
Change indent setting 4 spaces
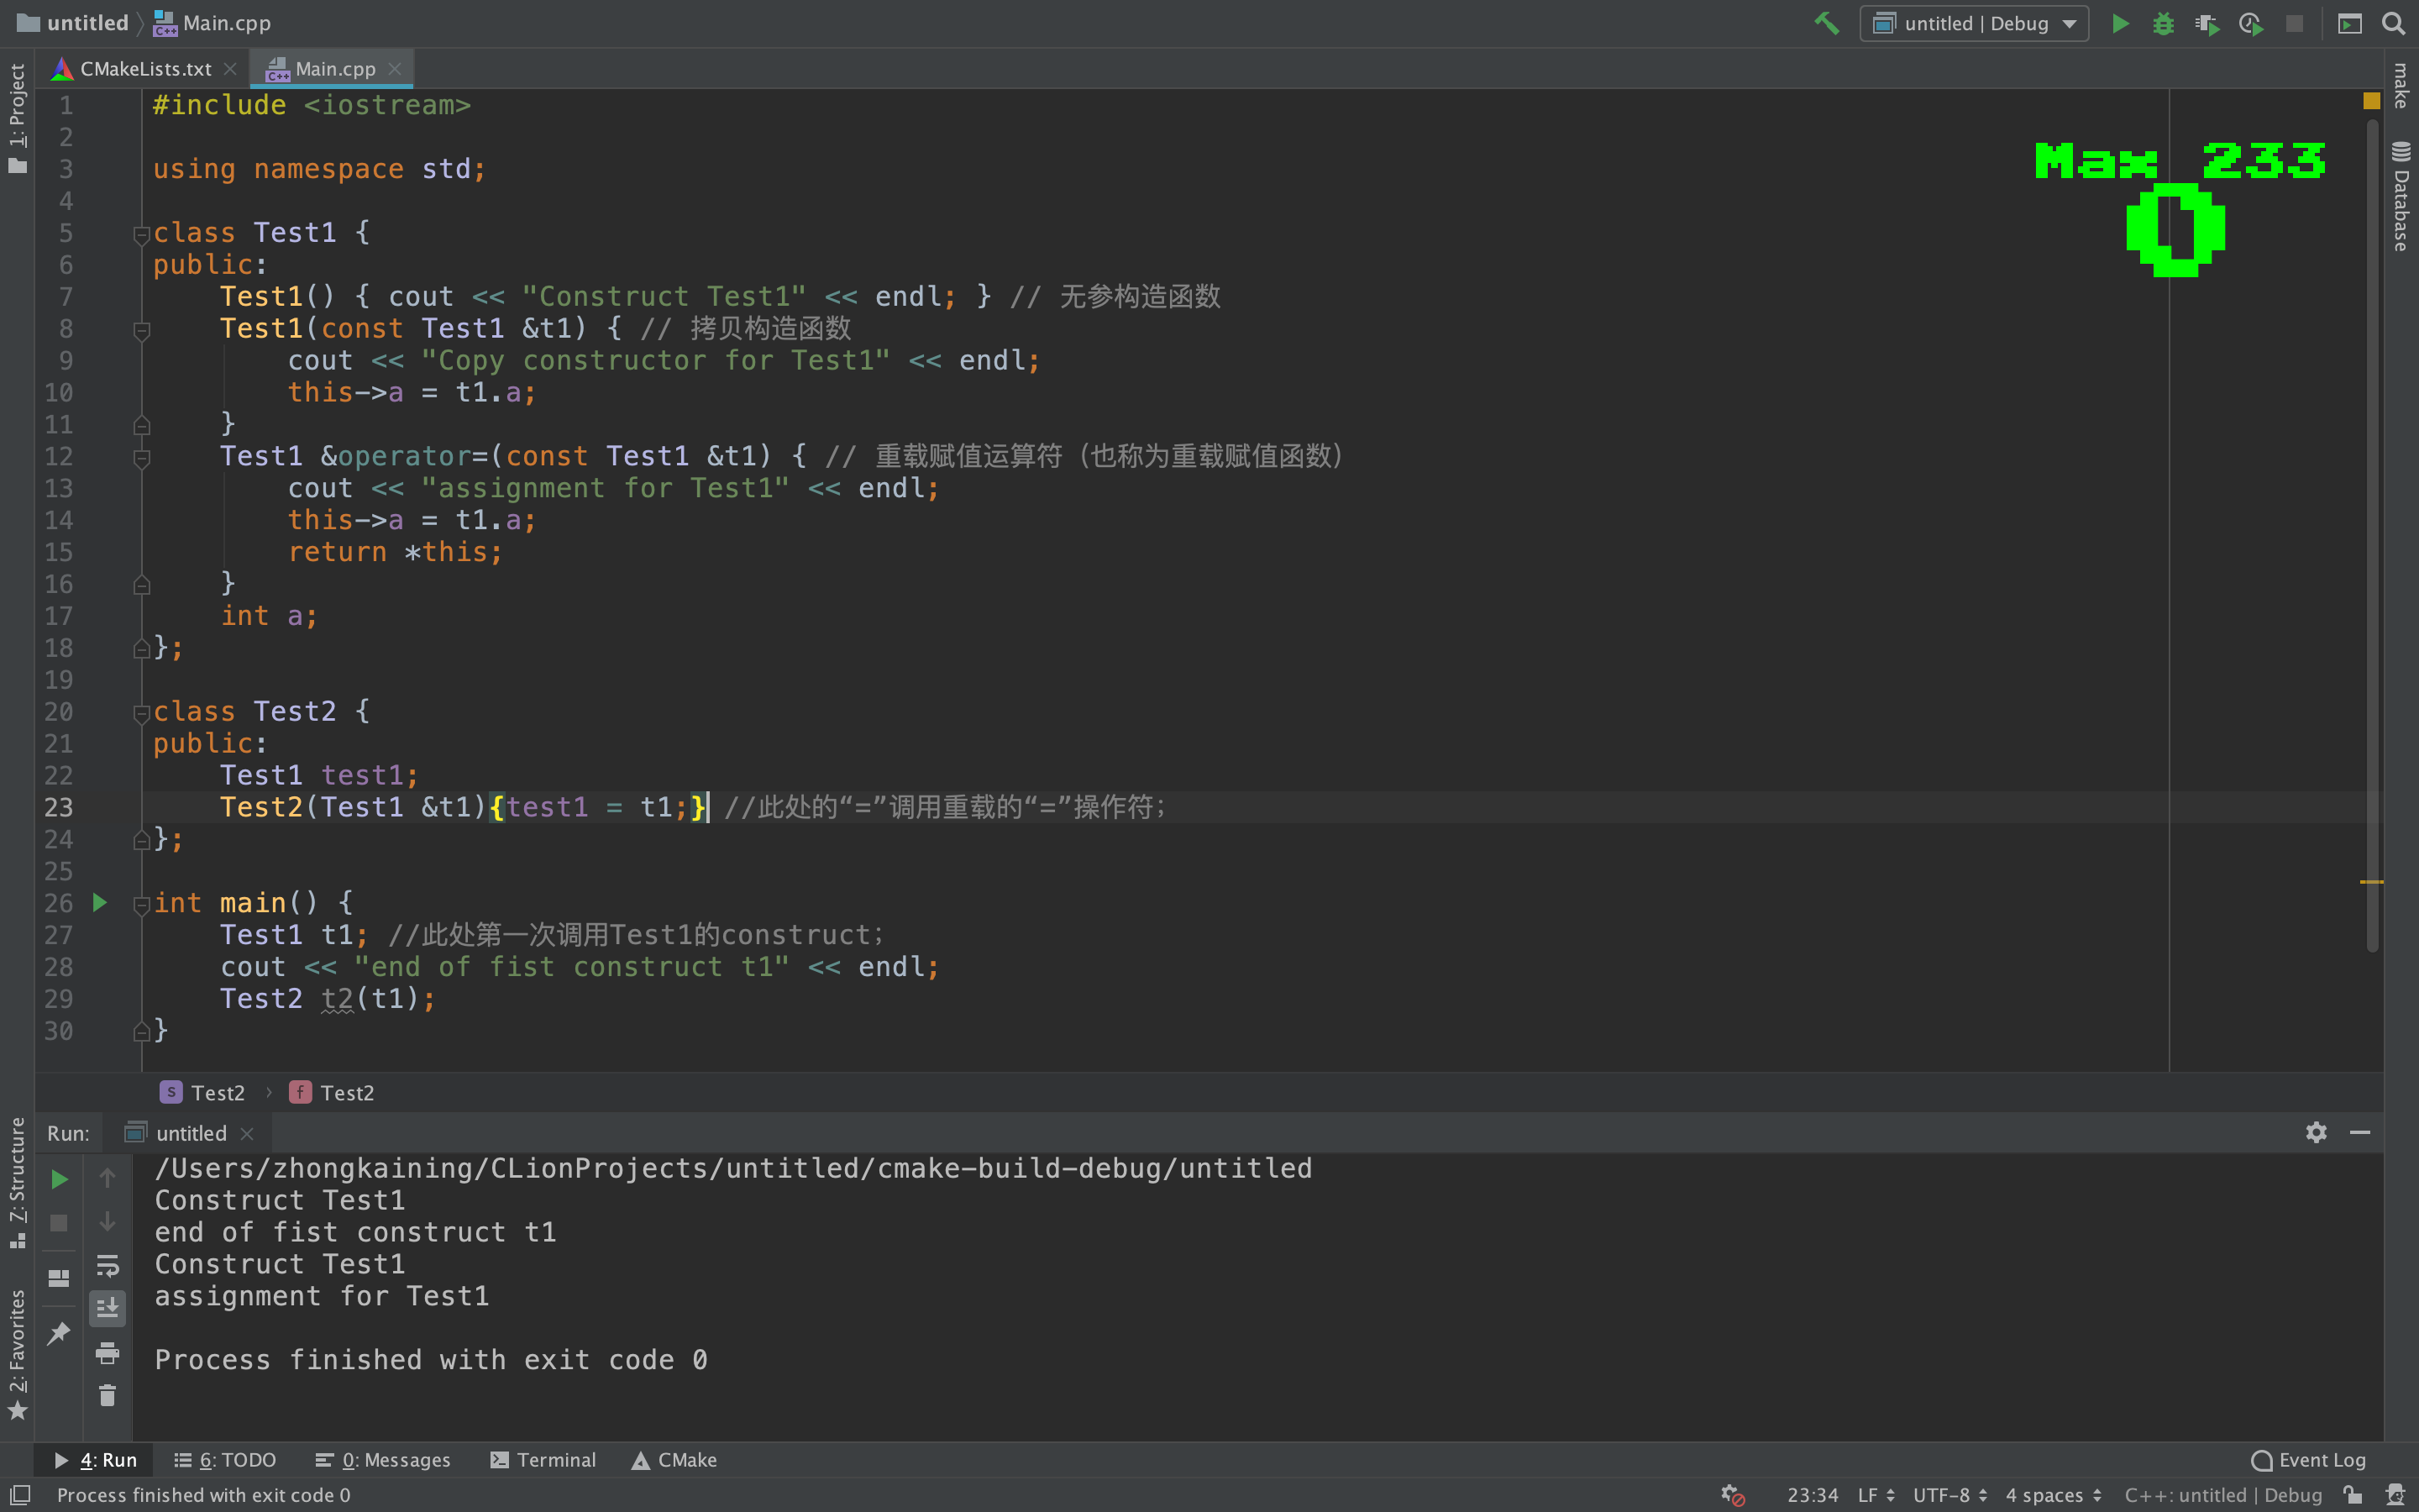pyautogui.click(x=2053, y=1495)
